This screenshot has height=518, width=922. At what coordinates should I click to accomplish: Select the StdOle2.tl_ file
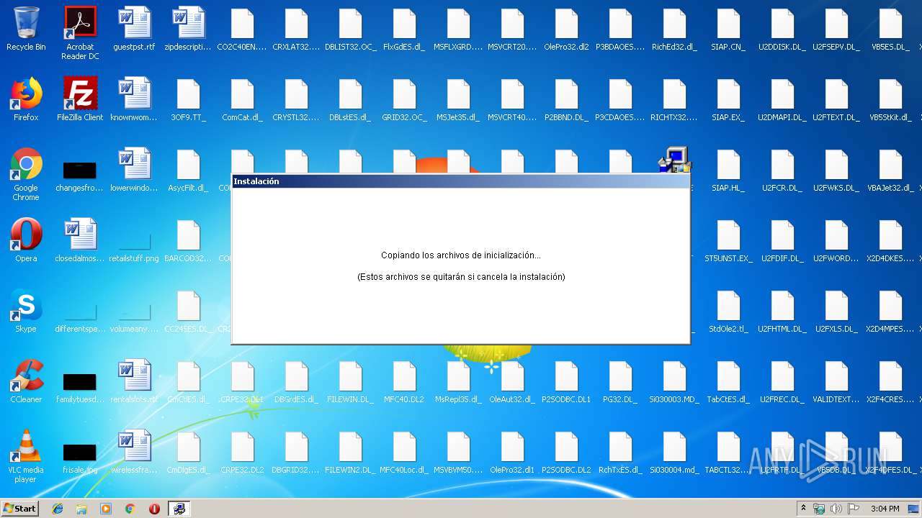[728, 311]
